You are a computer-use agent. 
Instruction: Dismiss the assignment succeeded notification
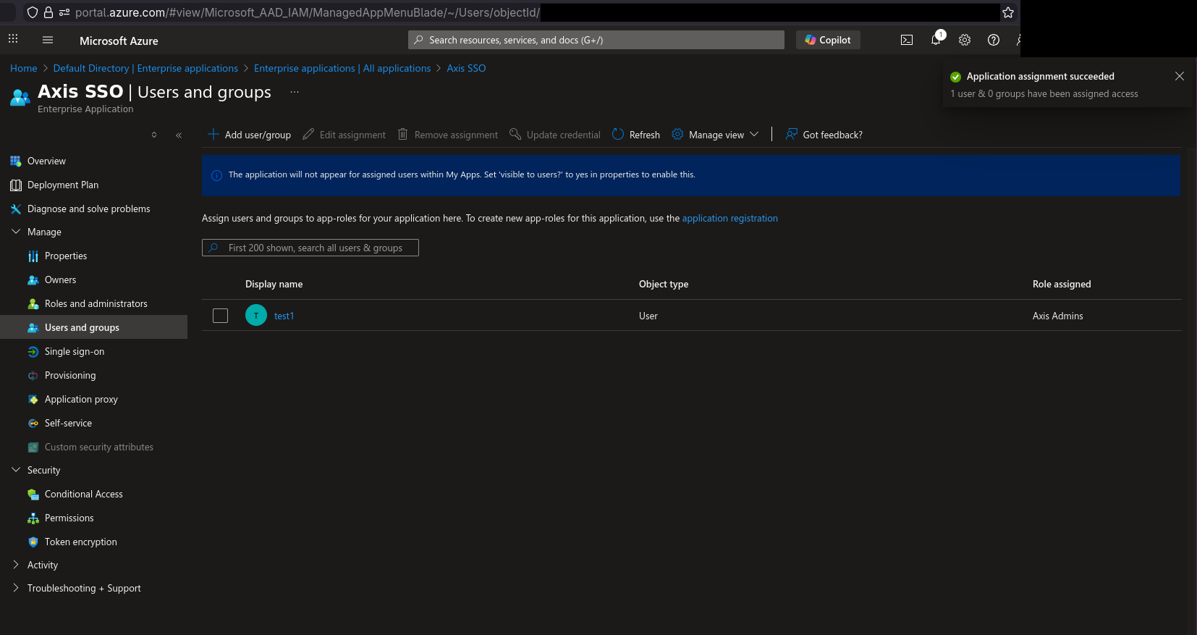[1180, 76]
